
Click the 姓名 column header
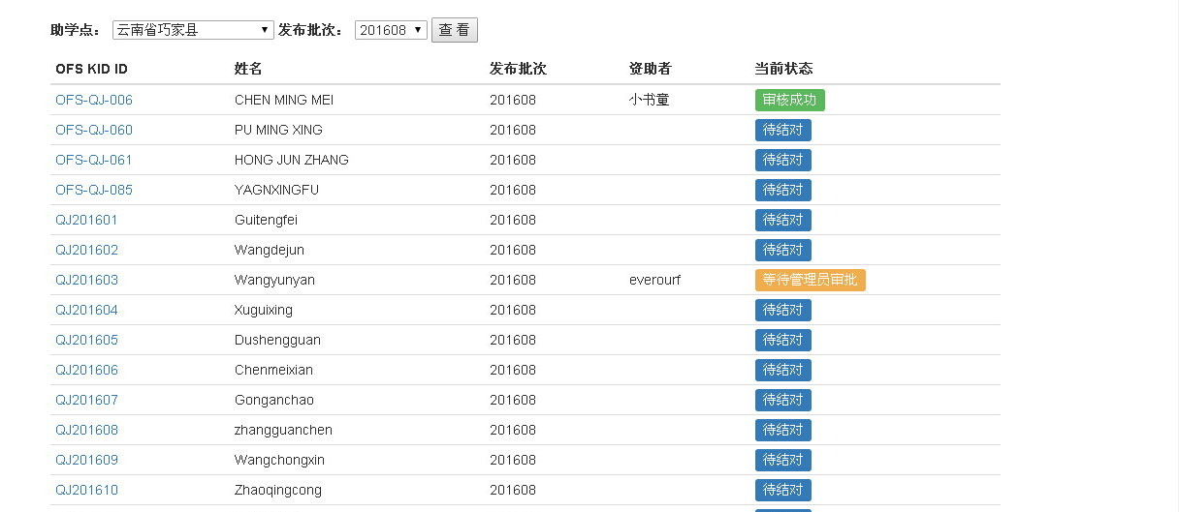click(x=248, y=69)
